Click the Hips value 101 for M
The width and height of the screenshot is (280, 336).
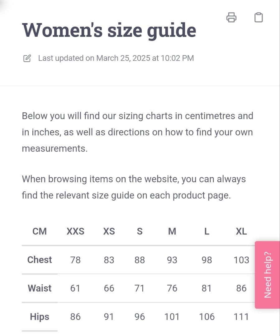tap(172, 317)
